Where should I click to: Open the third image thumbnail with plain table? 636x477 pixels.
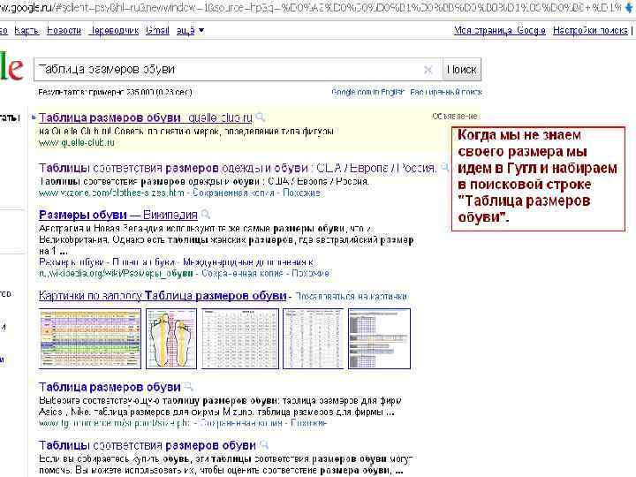(240, 338)
